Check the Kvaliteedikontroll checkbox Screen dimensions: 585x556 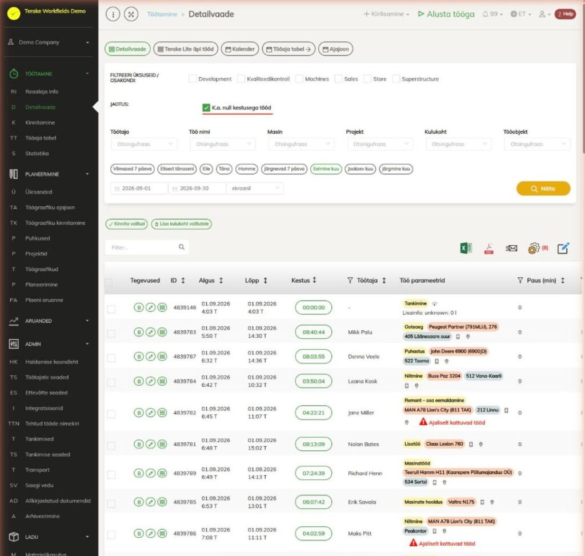pos(241,79)
